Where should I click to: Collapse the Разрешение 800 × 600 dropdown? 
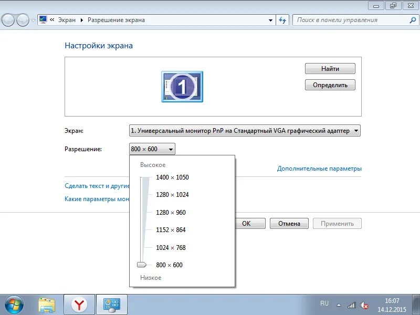click(152, 149)
